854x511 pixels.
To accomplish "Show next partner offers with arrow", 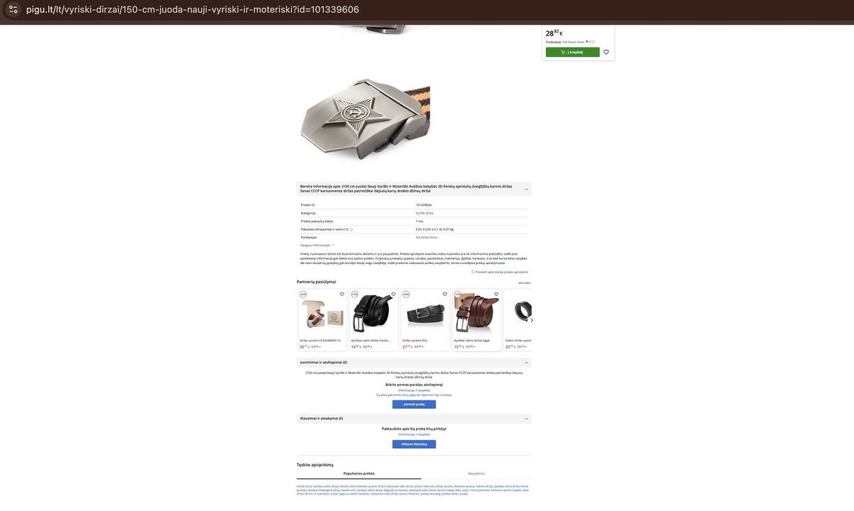I will (532, 320).
